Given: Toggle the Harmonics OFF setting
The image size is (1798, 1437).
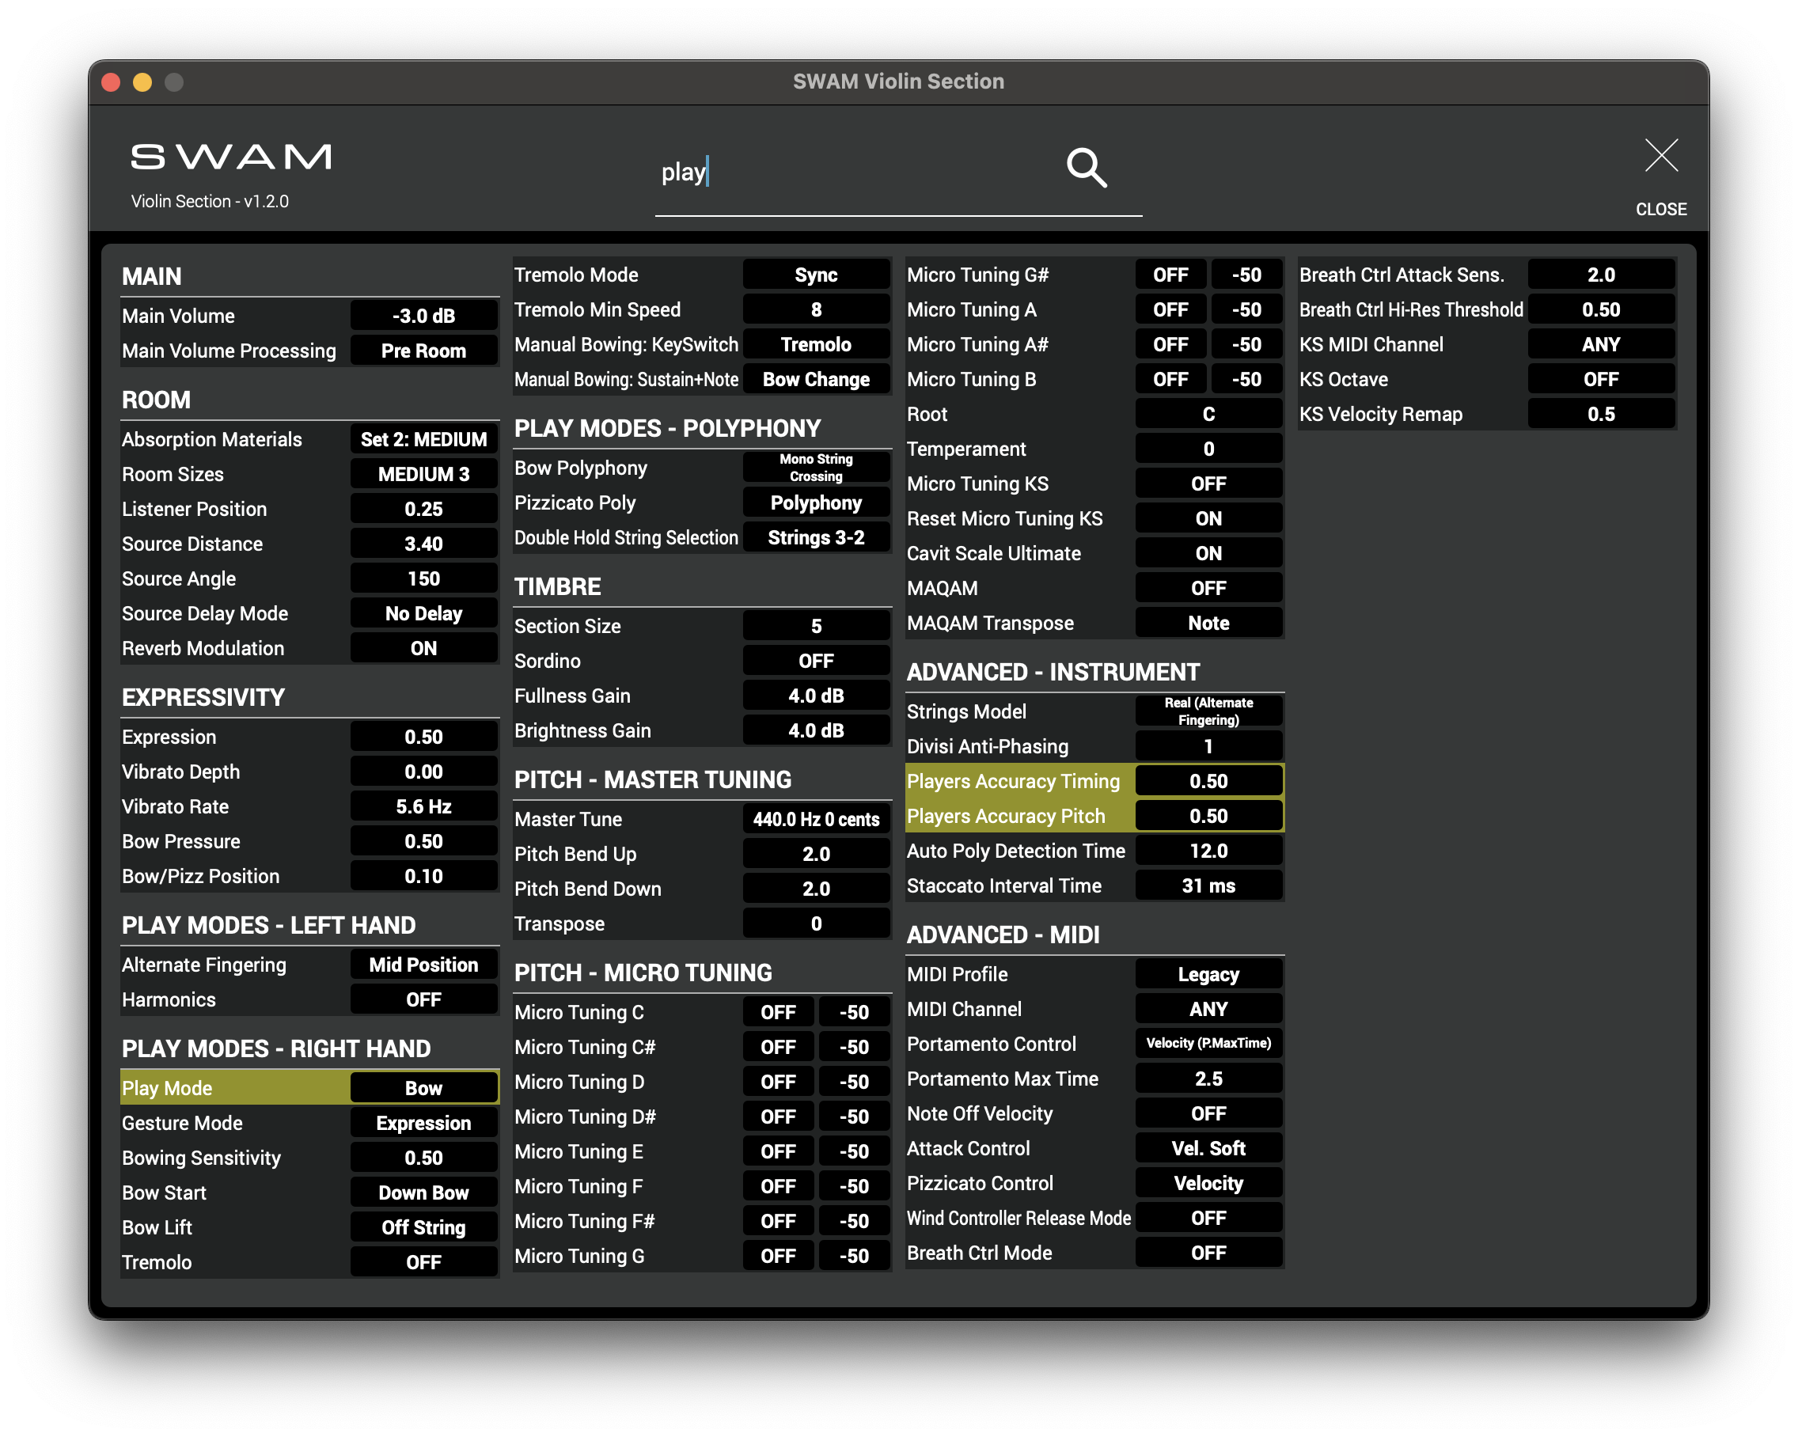Looking at the screenshot, I should point(423,999).
